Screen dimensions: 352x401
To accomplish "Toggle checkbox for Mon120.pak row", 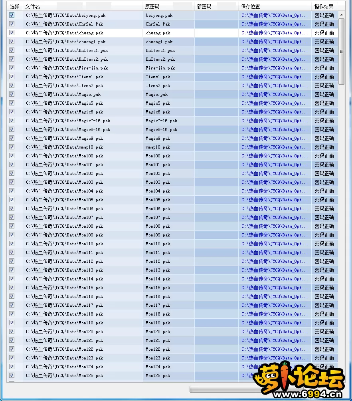I will tap(12, 331).
